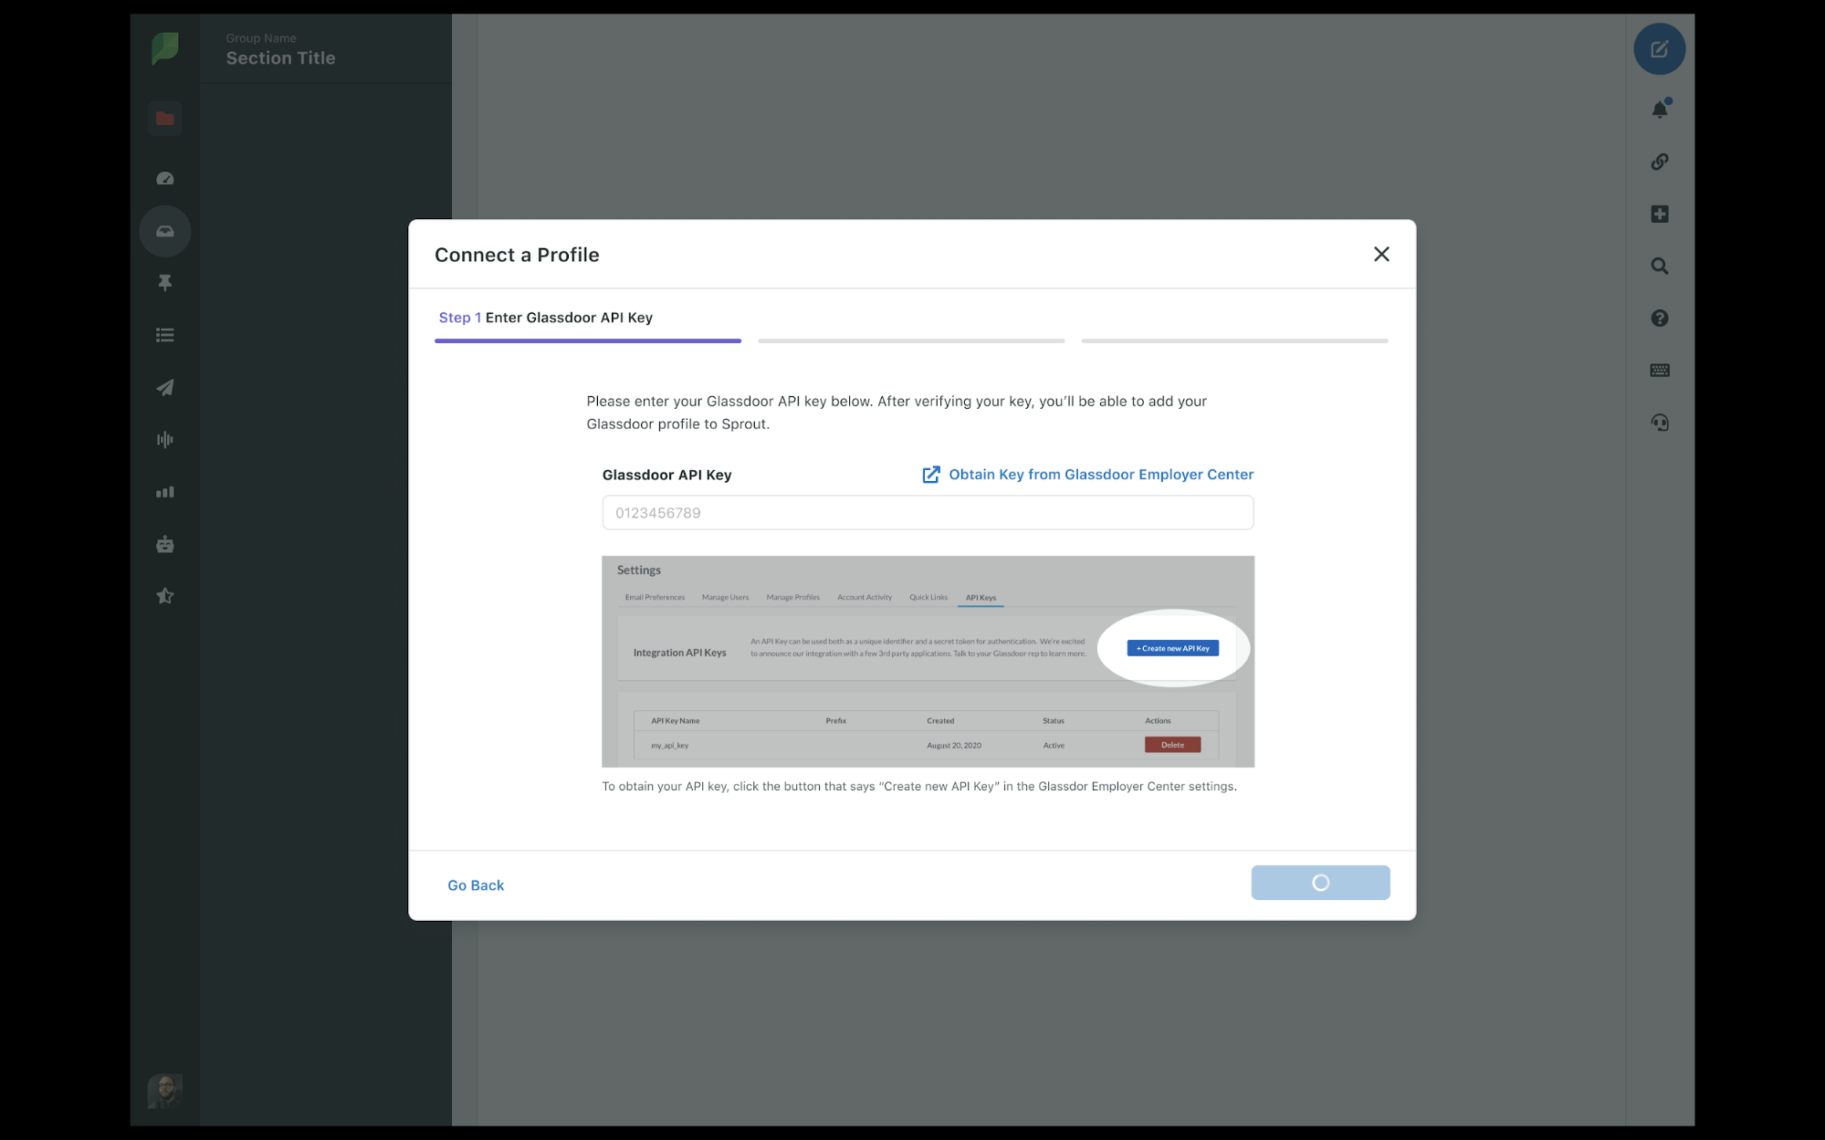Select the pin icon in the sidebar
This screenshot has height=1140, width=1825.
[x=164, y=283]
